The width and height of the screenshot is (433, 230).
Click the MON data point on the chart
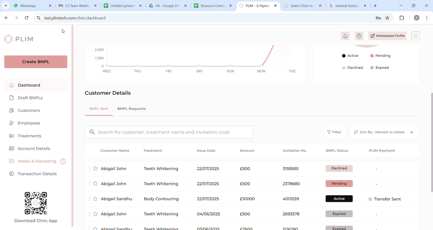261,66
